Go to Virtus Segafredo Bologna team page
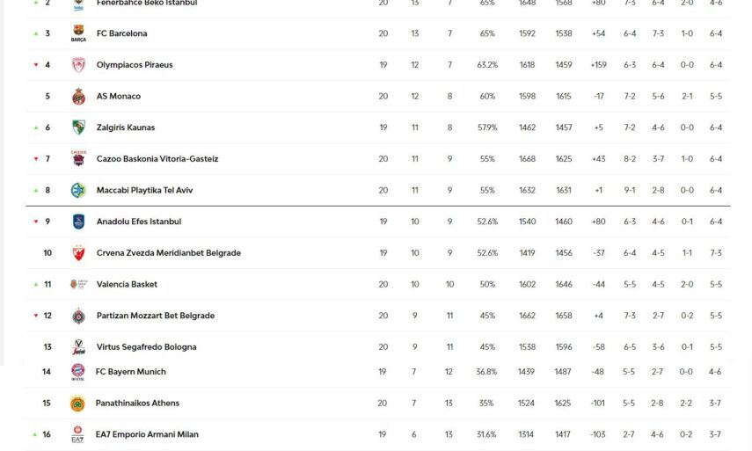The width and height of the screenshot is (752, 451). [146, 347]
